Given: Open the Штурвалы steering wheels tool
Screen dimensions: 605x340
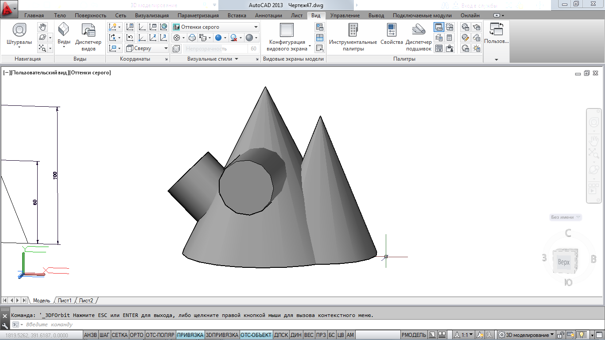Looking at the screenshot, I should coord(19,35).
